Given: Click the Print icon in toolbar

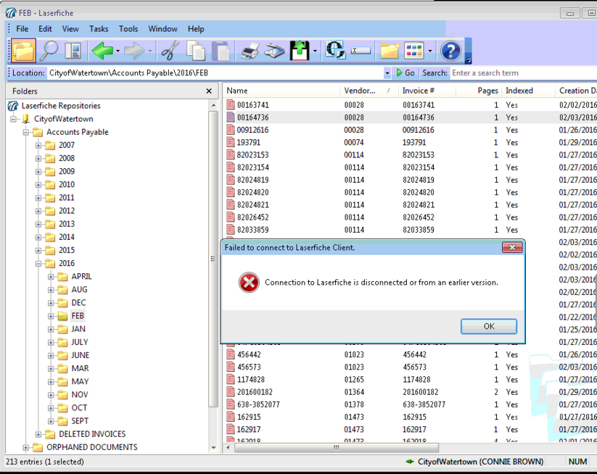Looking at the screenshot, I should tap(250, 51).
